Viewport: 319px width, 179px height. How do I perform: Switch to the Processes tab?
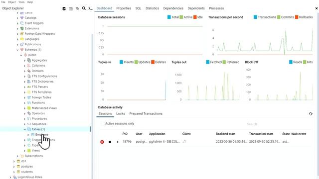pyautogui.click(x=216, y=8)
